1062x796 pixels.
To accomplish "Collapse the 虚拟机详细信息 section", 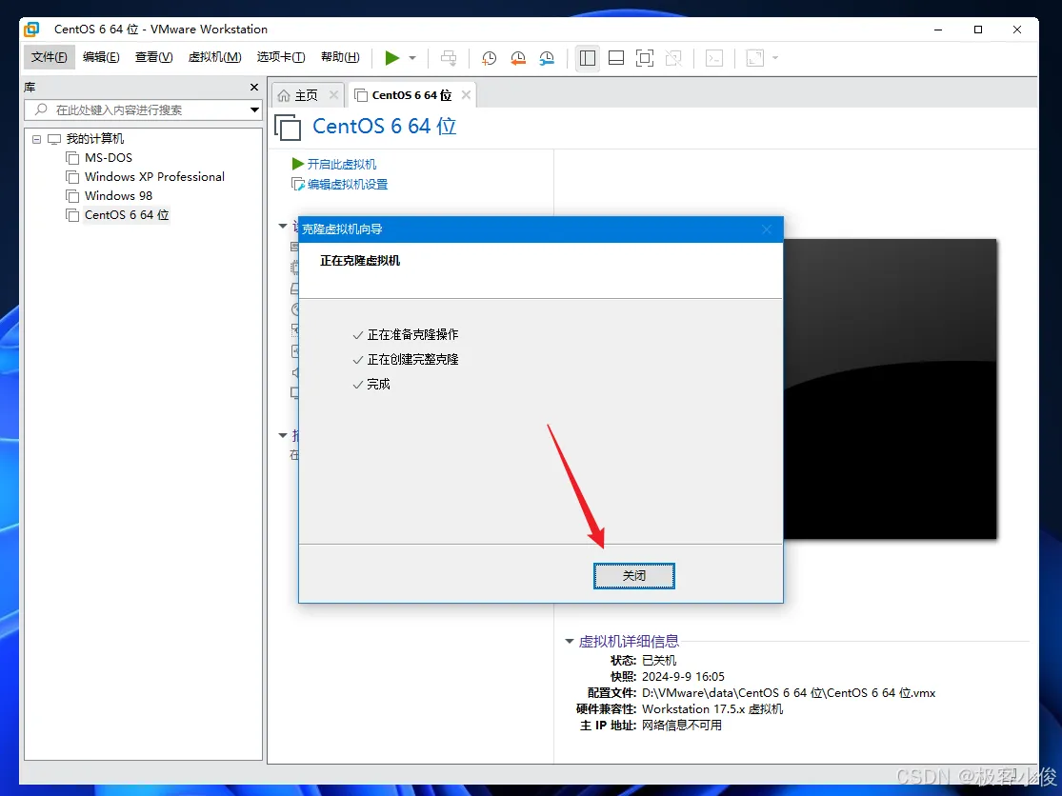I will click(570, 641).
